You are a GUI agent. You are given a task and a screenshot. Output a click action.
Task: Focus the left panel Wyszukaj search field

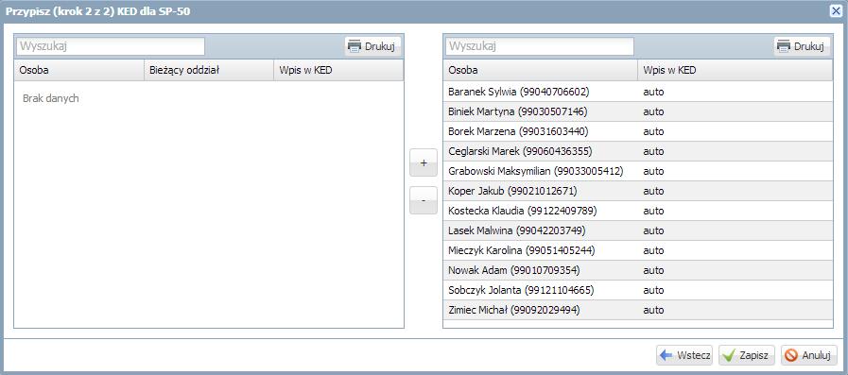pos(111,46)
